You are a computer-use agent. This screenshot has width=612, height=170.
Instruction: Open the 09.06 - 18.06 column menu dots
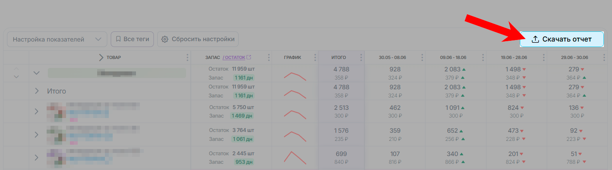pyautogui.click(x=483, y=57)
